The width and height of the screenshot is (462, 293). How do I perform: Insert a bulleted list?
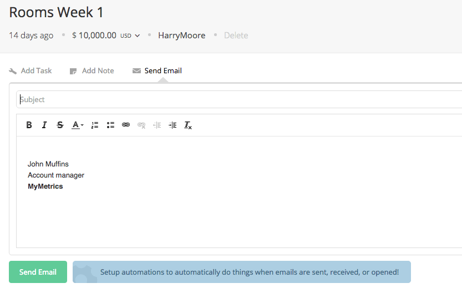(110, 125)
